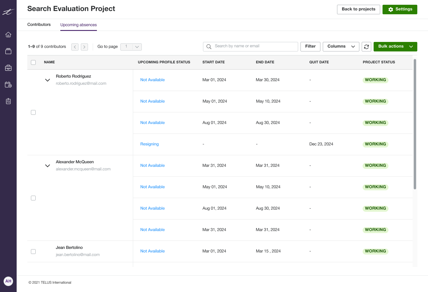
Task: Check the checkbox for Roberto Rodriguez
Action: 33,112
